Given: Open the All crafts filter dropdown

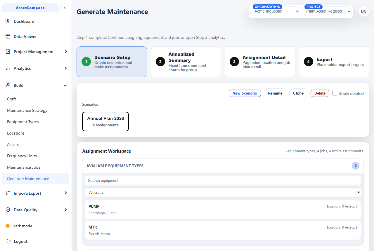Looking at the screenshot, I should pyautogui.click(x=223, y=192).
